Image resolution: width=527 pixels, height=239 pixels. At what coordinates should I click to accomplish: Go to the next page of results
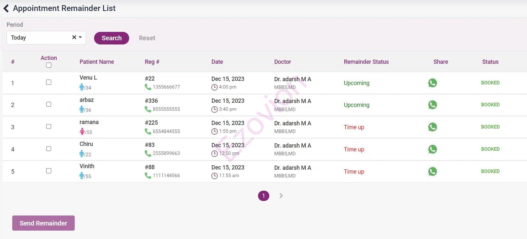[x=281, y=196]
